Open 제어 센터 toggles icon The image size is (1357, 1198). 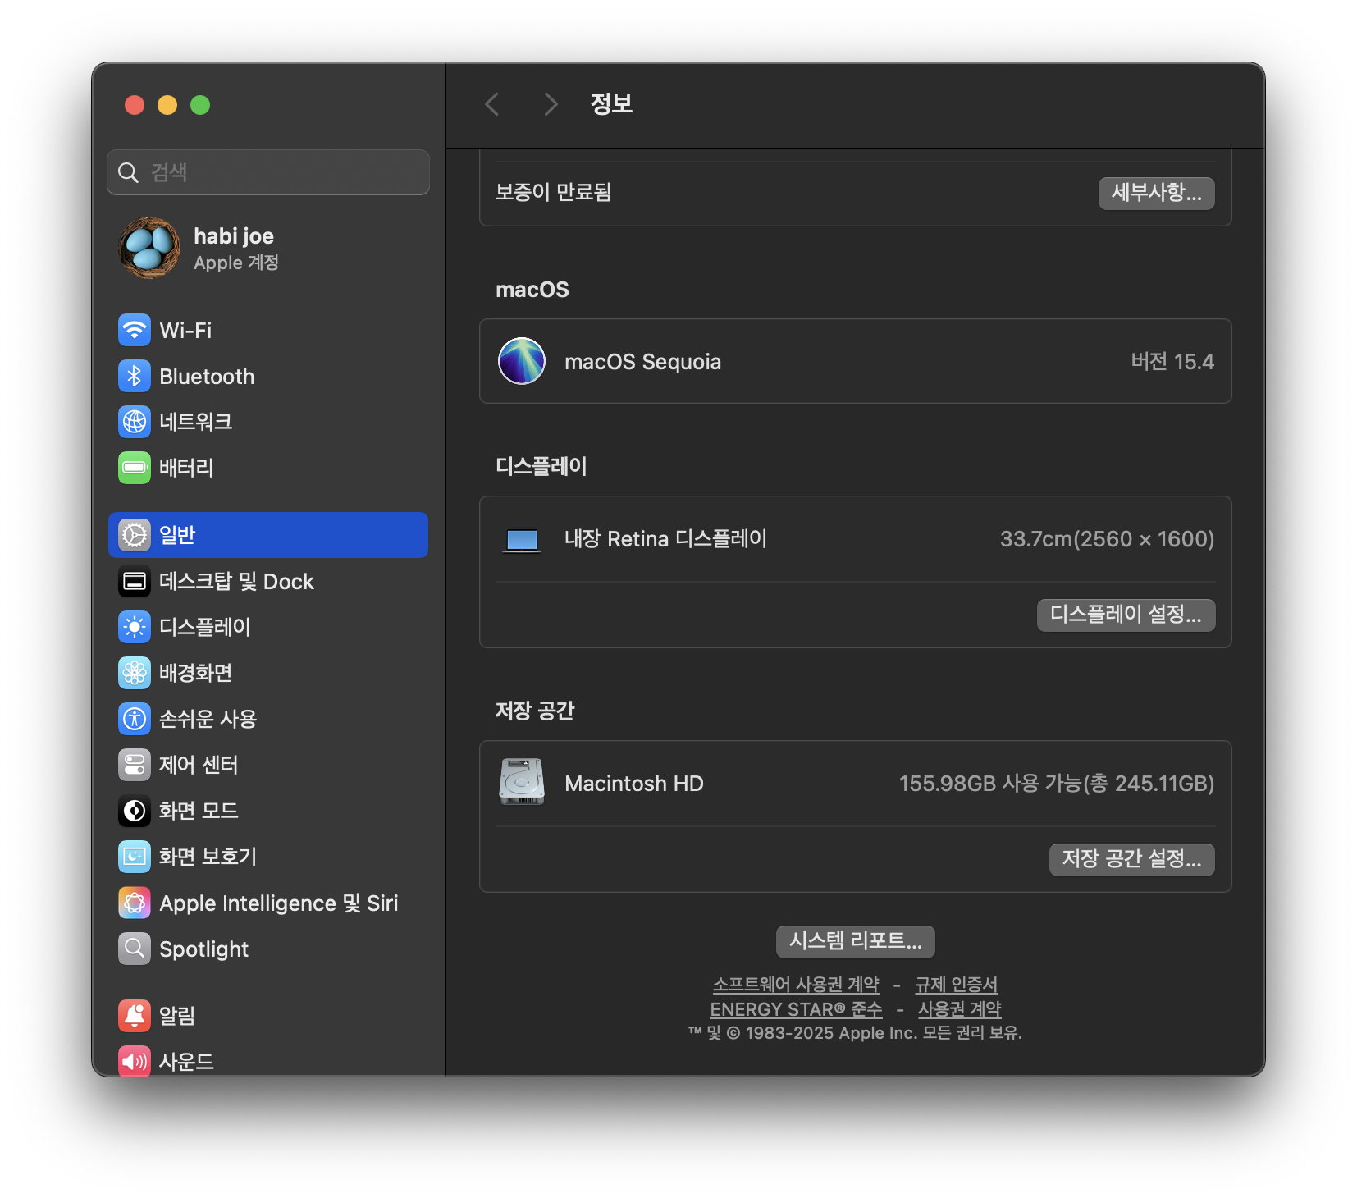pyautogui.click(x=135, y=765)
